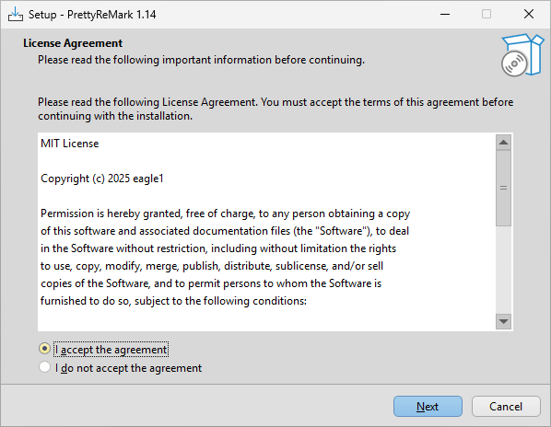Viewport: 551px width, 427px height.
Task: Click the "Setup - PrettyReMark 1.14" window title
Action: click(x=92, y=15)
